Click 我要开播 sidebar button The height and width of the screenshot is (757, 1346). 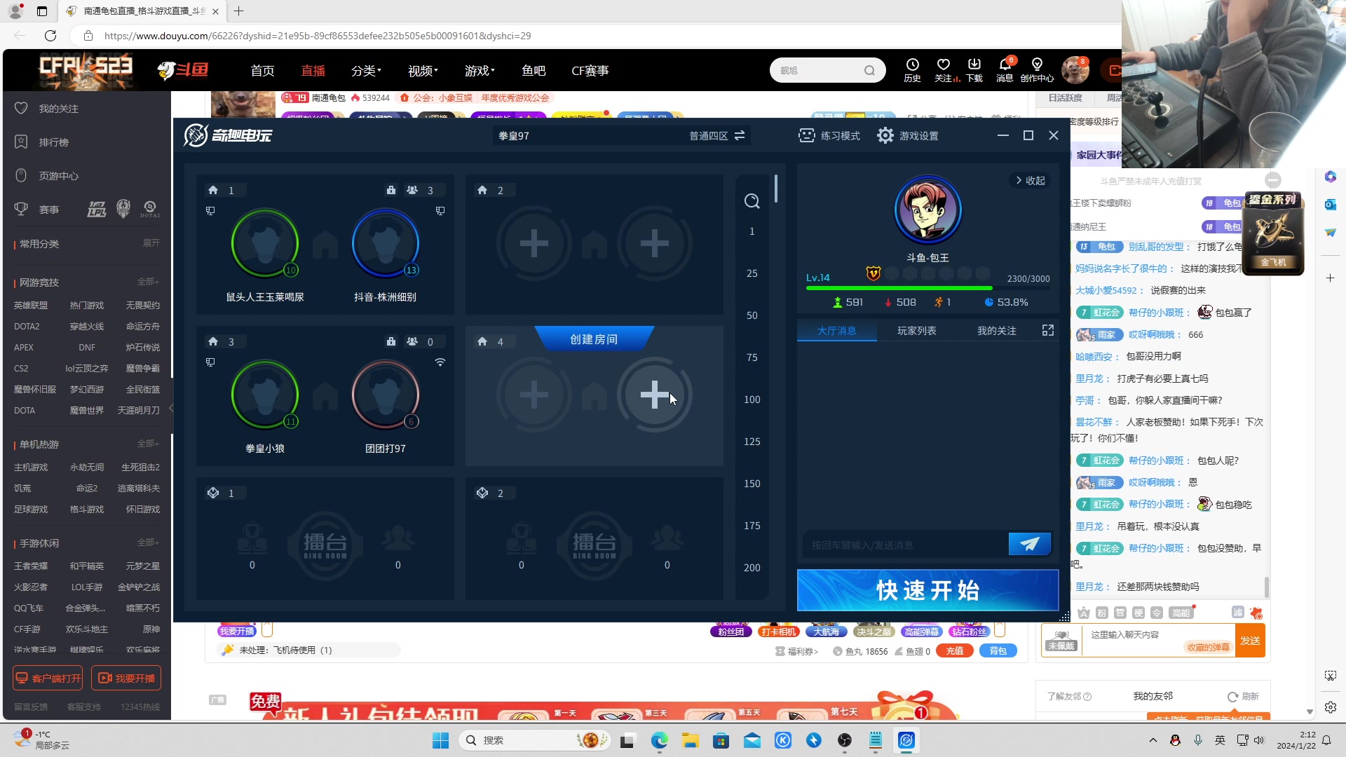coord(126,678)
